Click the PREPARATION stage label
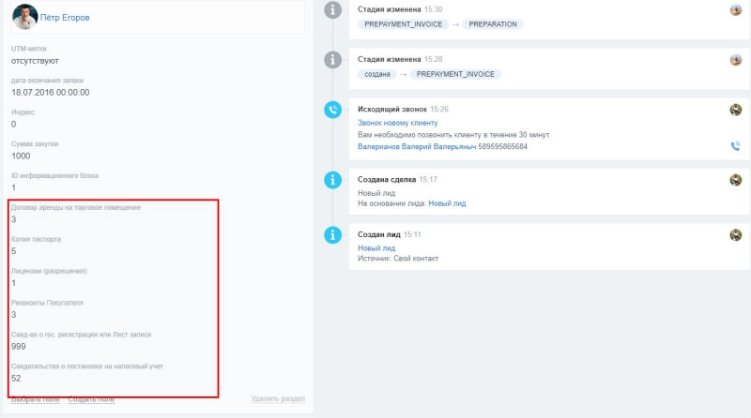751x418 pixels. 493,24
